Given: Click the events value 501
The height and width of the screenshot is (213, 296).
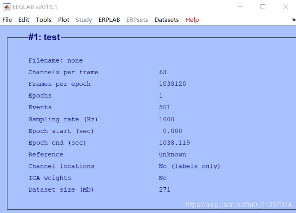Looking at the screenshot, I should tap(165, 107).
